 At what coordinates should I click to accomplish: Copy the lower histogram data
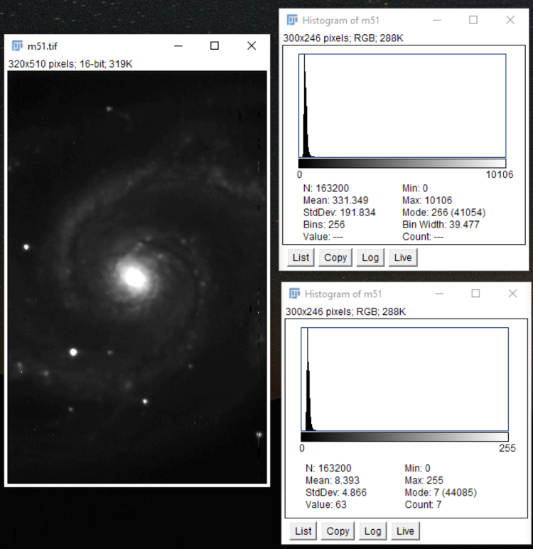(x=338, y=531)
